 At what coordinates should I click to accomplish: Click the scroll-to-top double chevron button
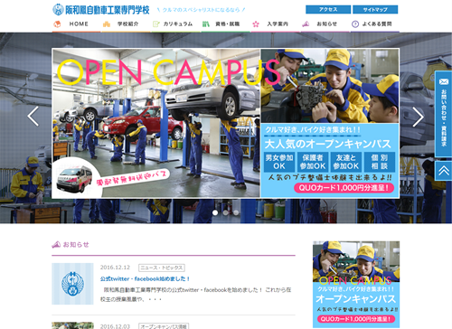(x=443, y=171)
